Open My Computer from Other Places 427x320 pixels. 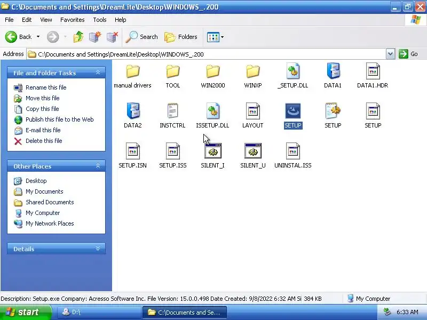pos(37,213)
